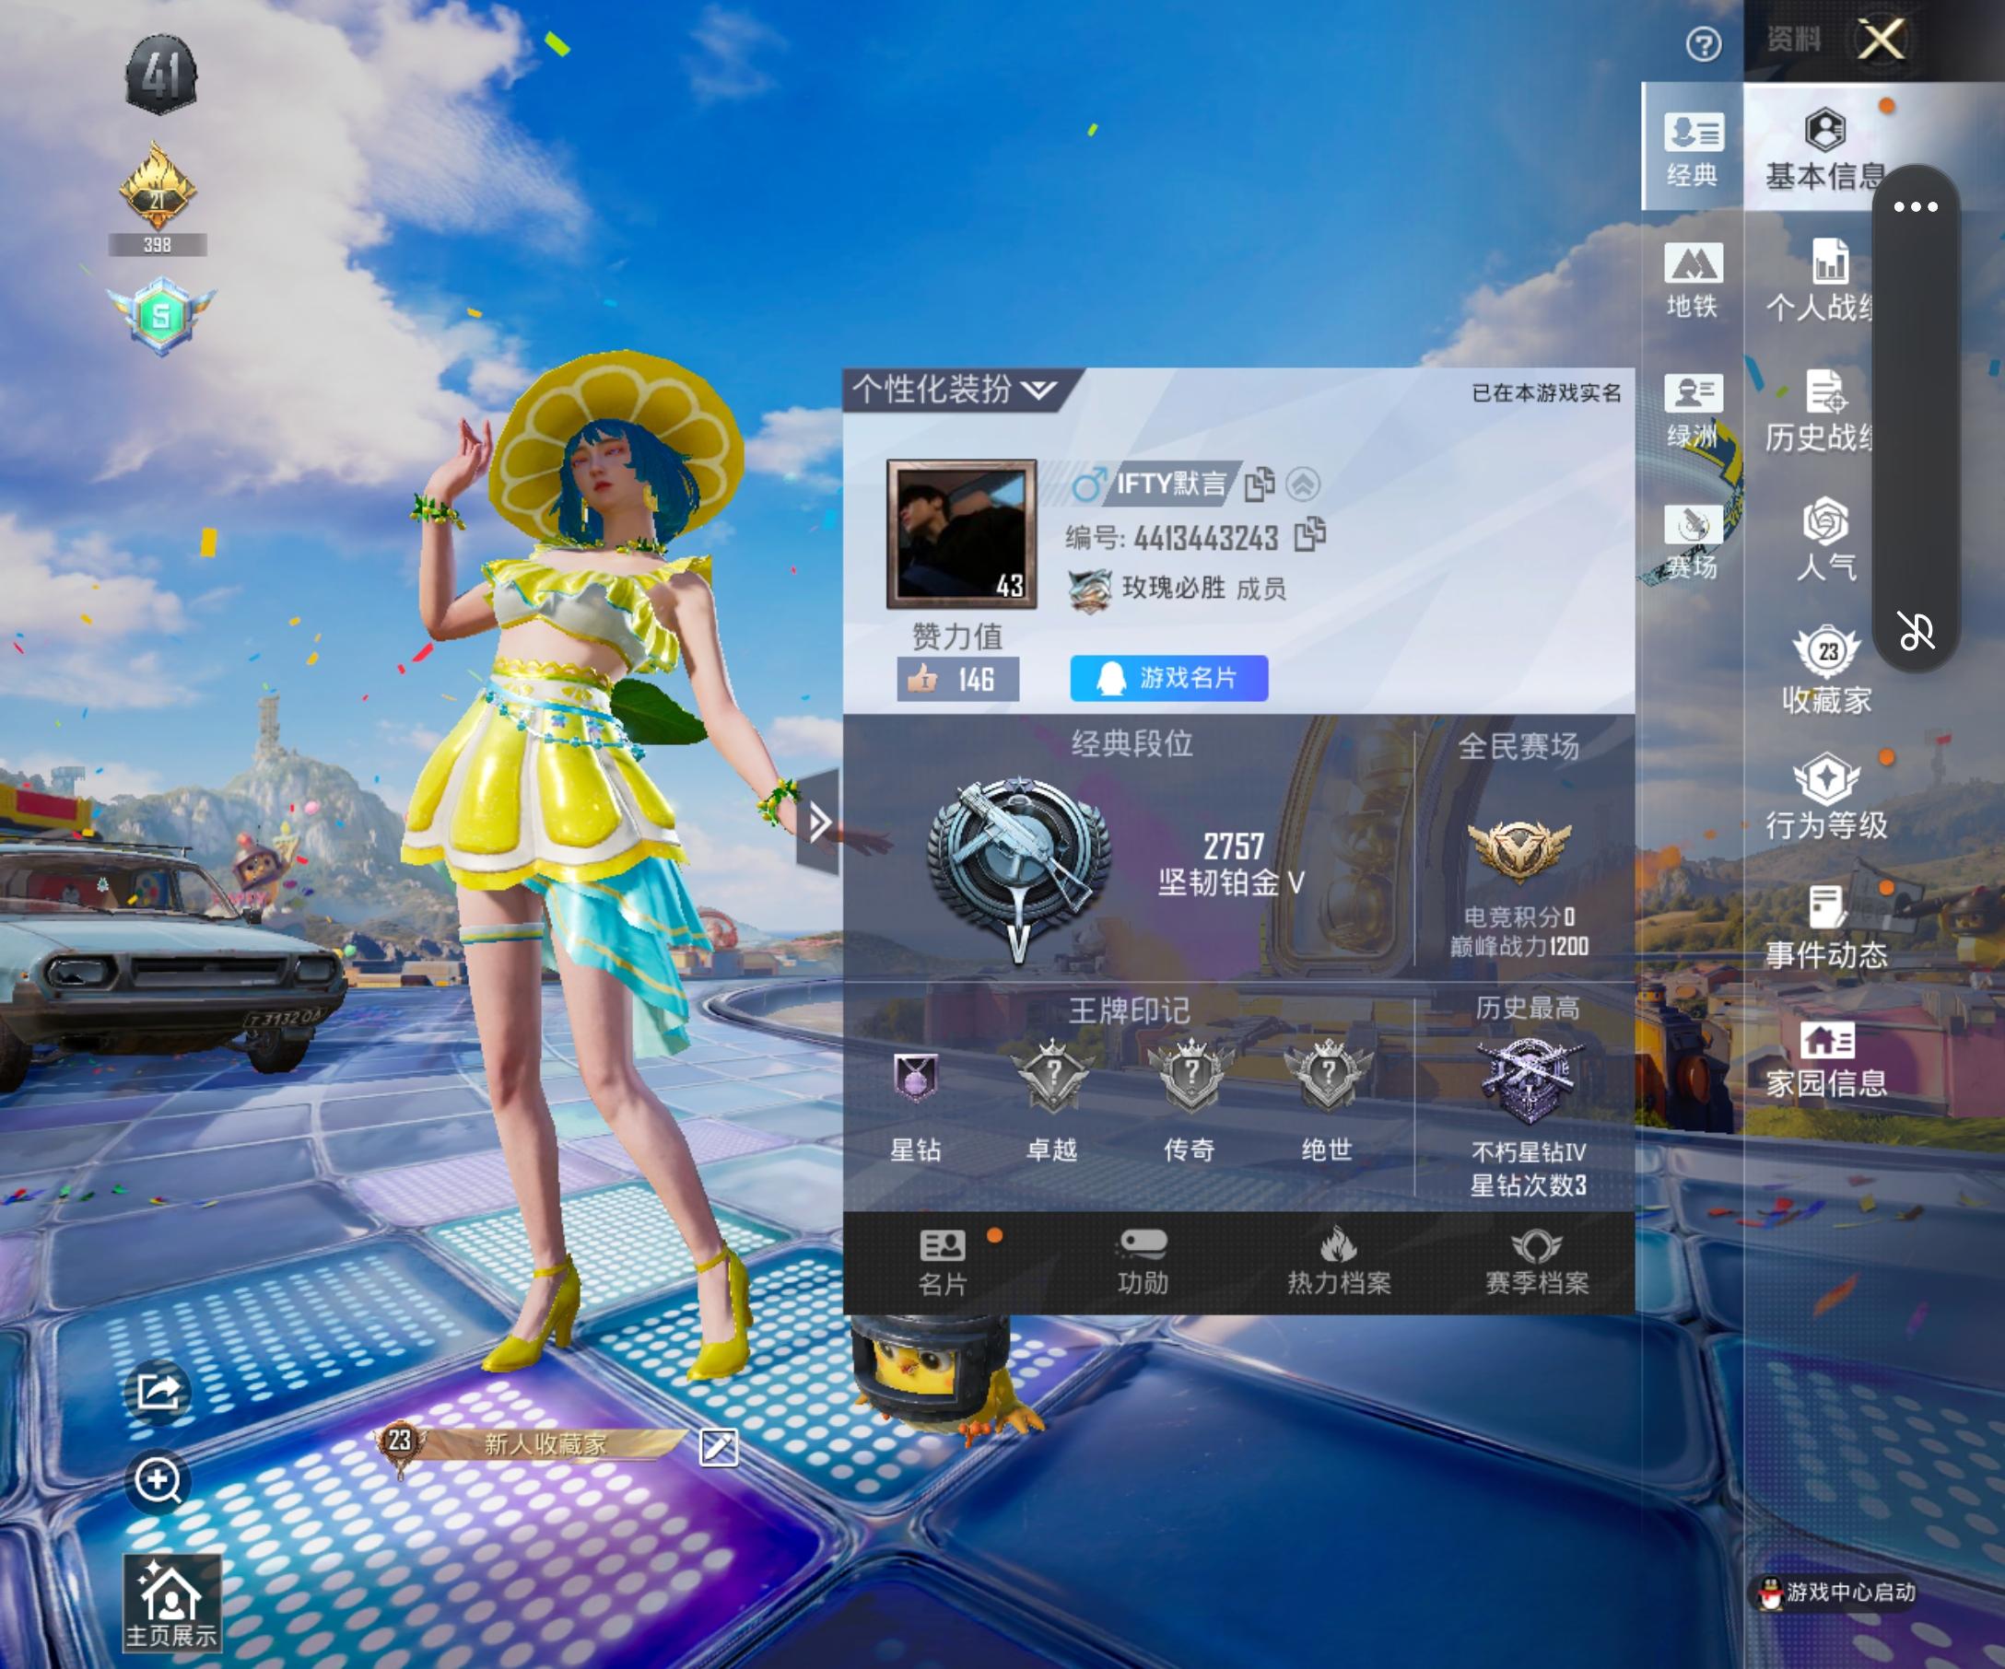Screen dimensions: 2005x1669
Task: Open the 赛季档案 bottom tab
Action: (x=1537, y=1264)
